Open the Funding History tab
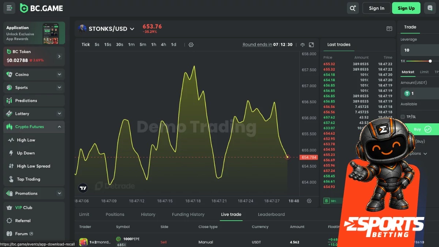 click(188, 214)
